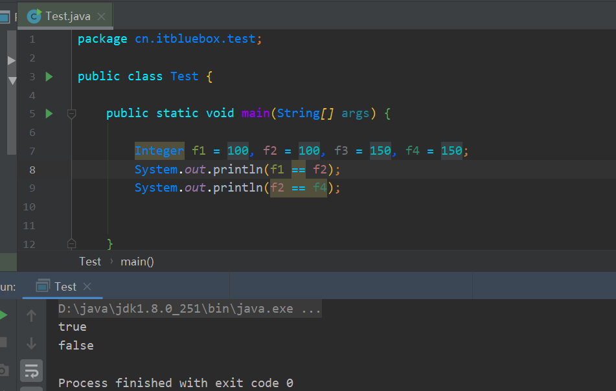Click the == operator on line 8
The image size is (616, 391).
tap(299, 170)
